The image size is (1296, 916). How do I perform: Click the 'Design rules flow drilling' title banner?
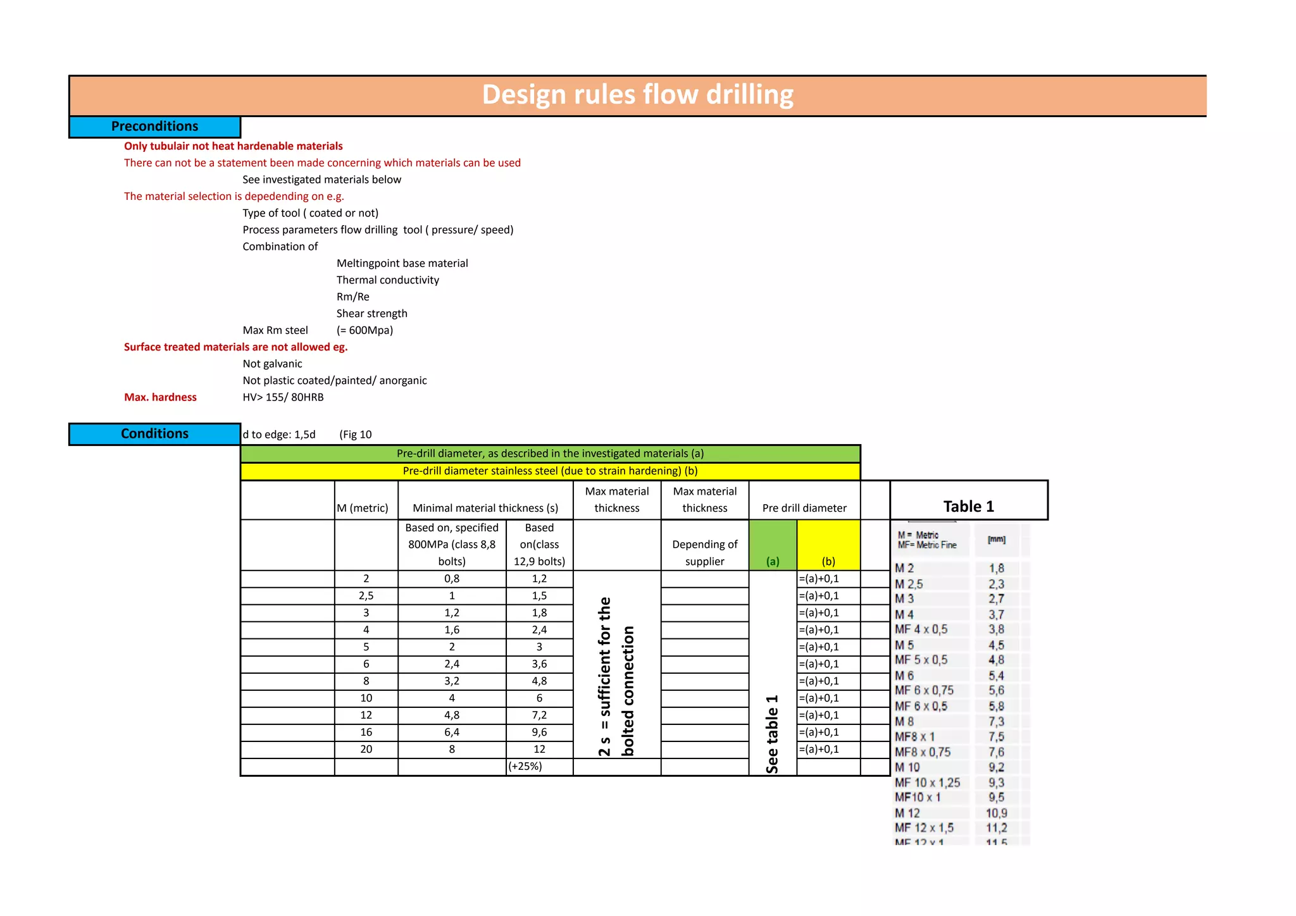coord(637,95)
